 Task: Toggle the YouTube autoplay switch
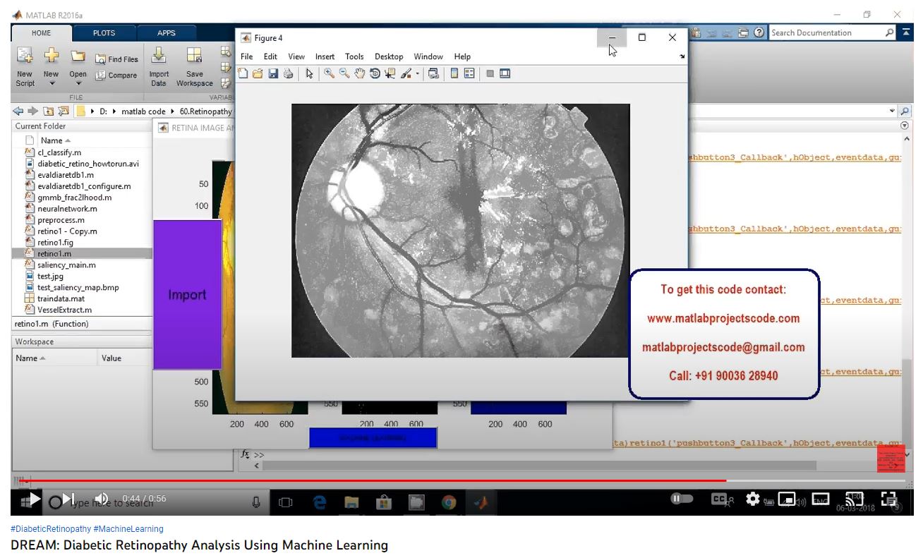(x=682, y=499)
